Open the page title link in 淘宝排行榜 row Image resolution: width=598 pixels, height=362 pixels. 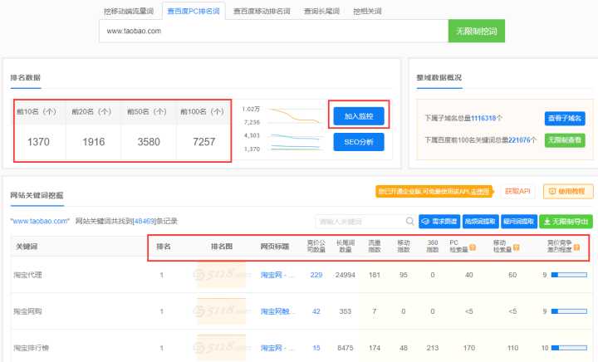[x=277, y=348]
